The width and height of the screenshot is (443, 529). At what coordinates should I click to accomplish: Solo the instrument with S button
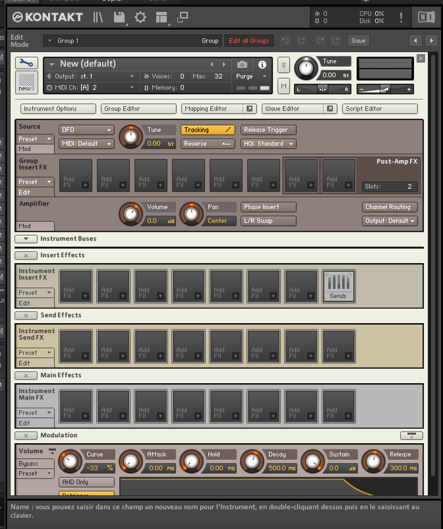pyautogui.click(x=283, y=65)
